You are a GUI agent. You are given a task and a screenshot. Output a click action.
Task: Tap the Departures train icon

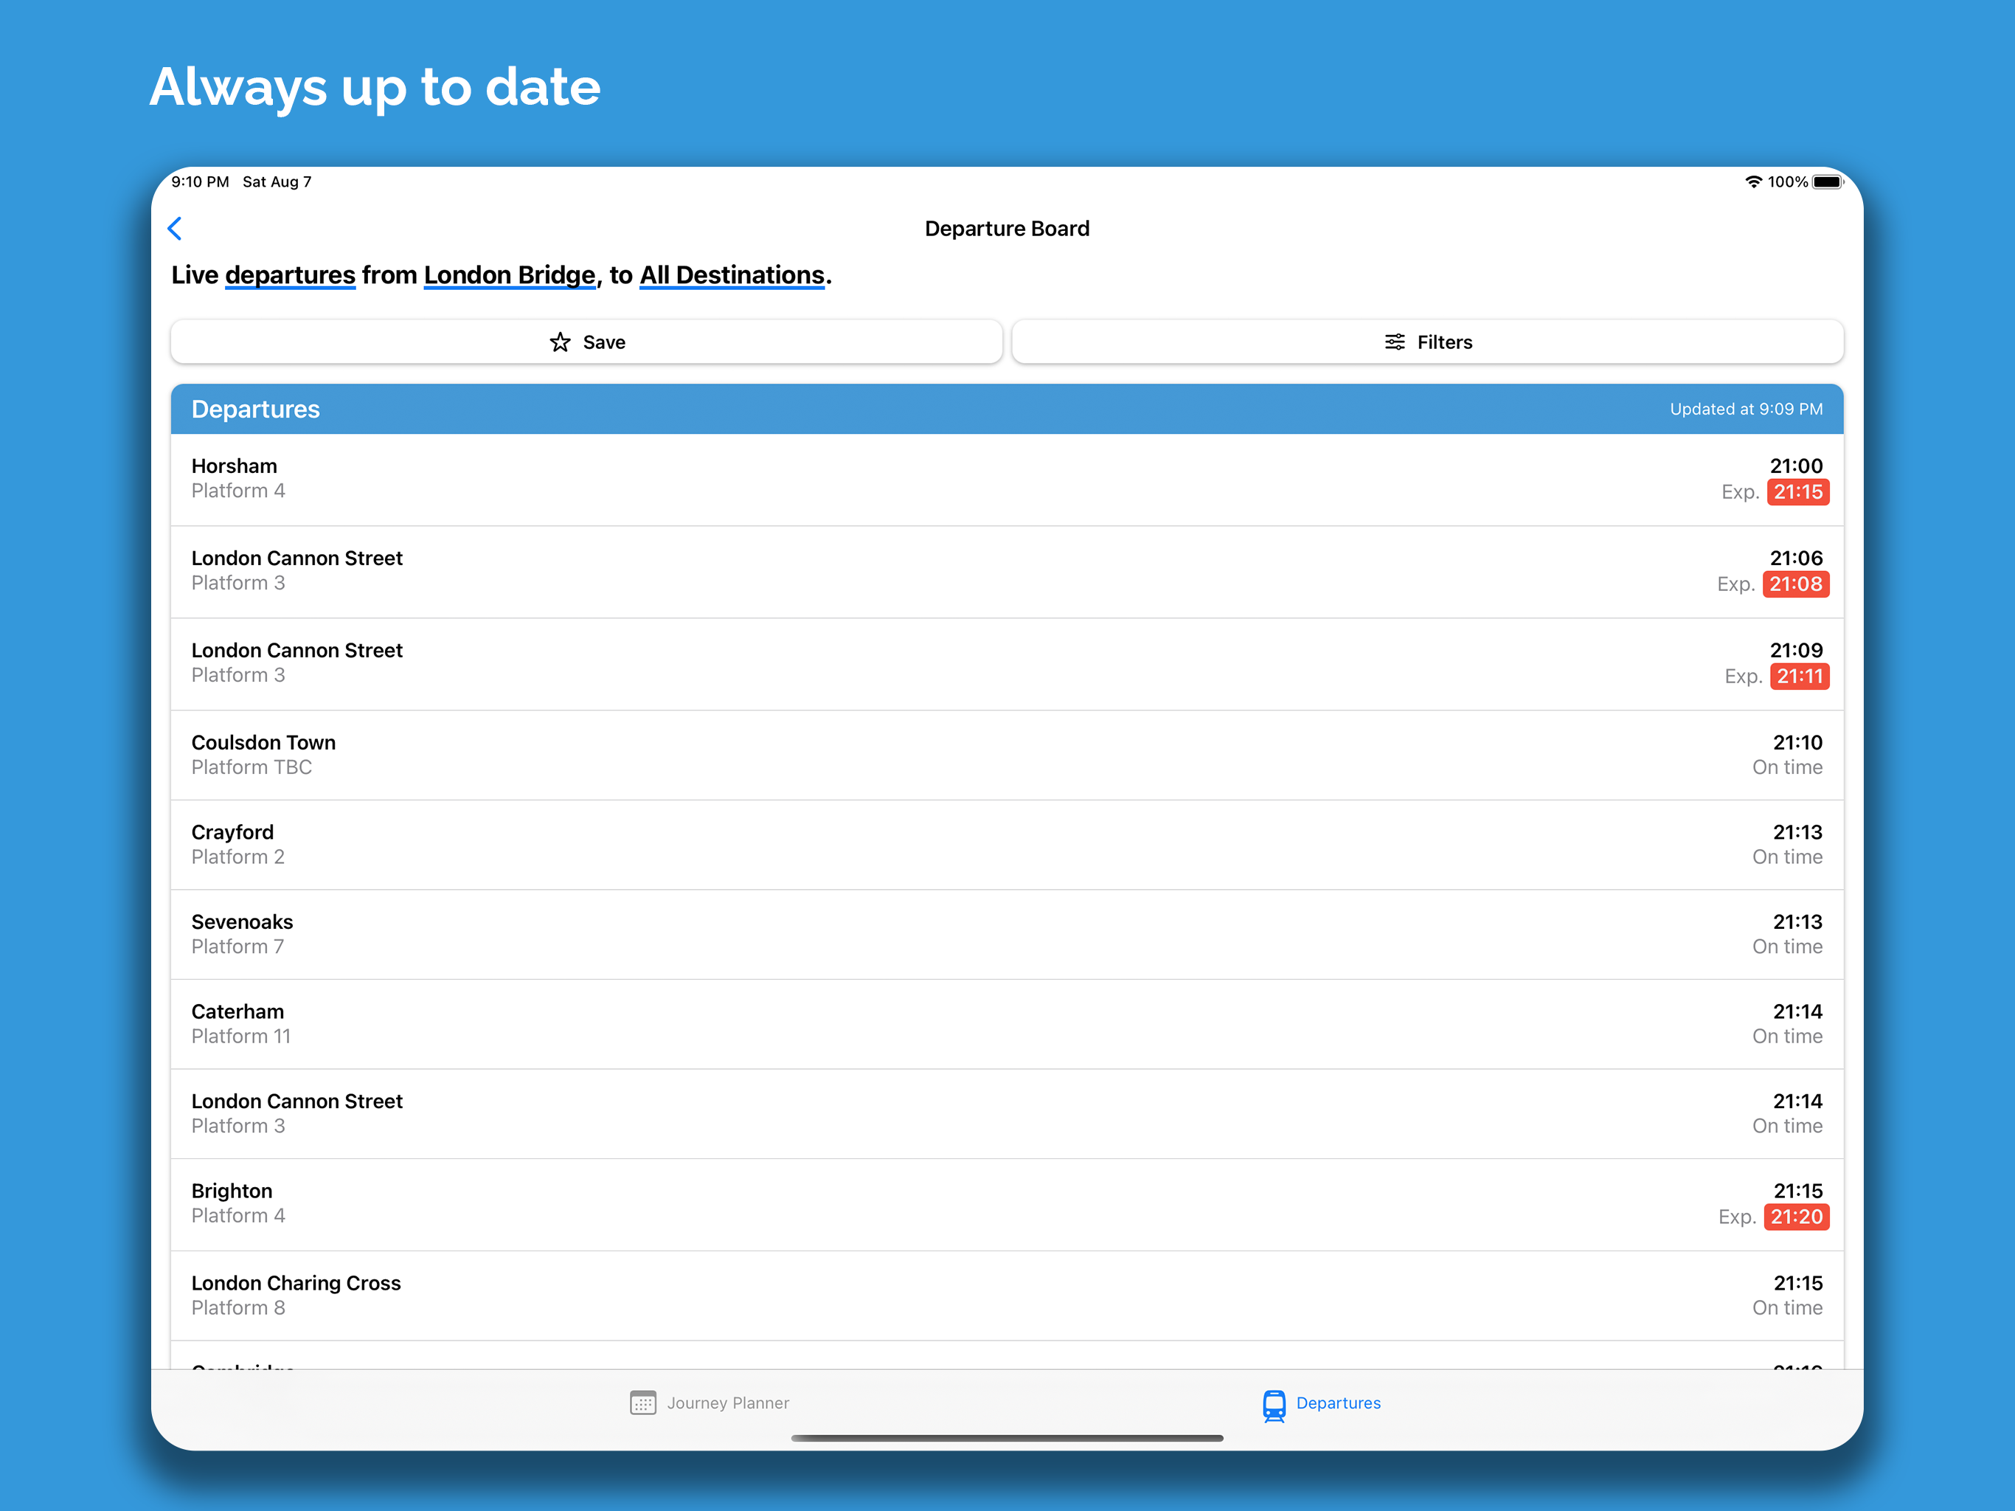click(x=1274, y=1404)
